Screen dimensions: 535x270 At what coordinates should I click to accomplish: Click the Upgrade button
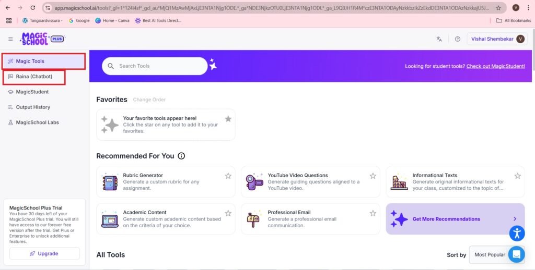[45, 254]
